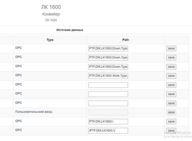
Task: Select the third empty Path input
Action: [108, 103]
